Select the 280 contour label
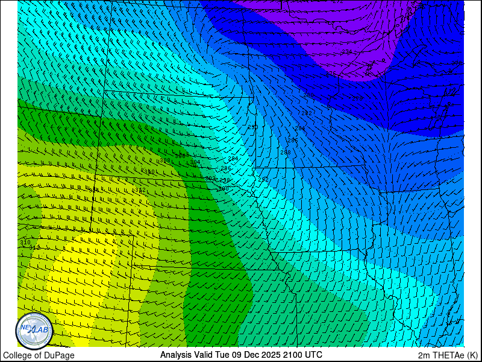The image size is (482, 362). [308, 95]
